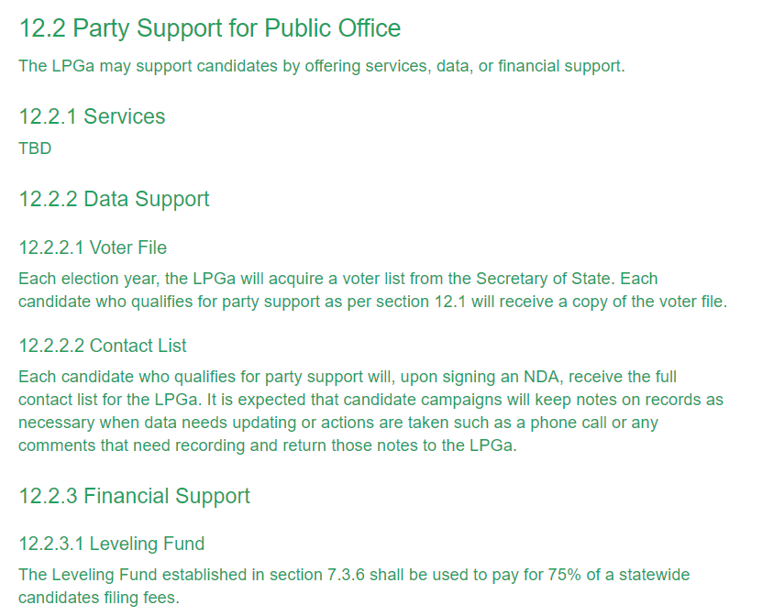Image resolution: width=774 pixels, height=616 pixels.
Task: Click 'candidates filing fees' text at bottom
Action: 99,598
